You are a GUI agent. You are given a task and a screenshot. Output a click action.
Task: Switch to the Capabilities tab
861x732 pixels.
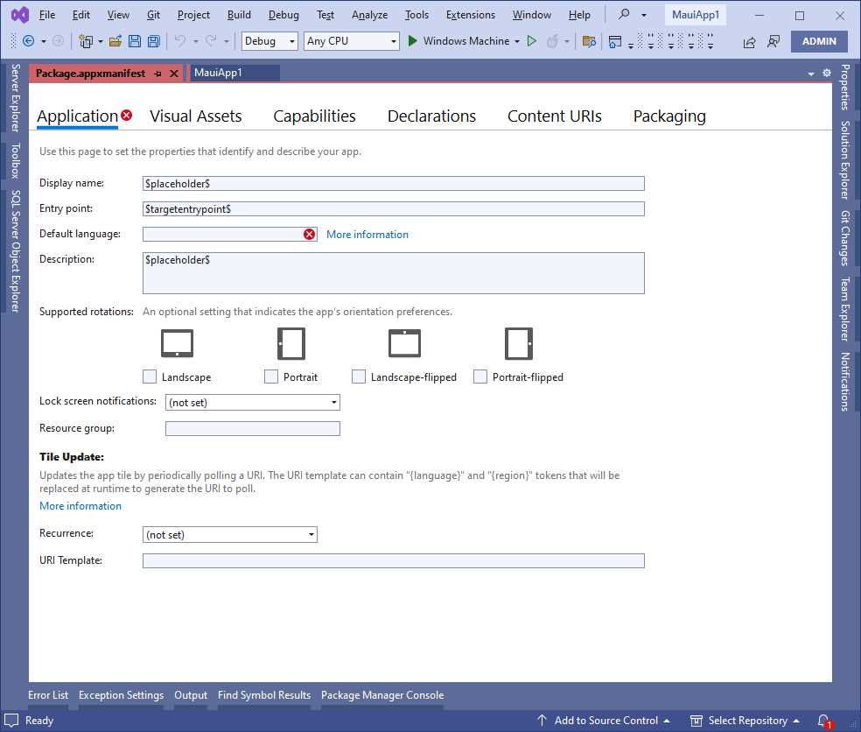[314, 116]
